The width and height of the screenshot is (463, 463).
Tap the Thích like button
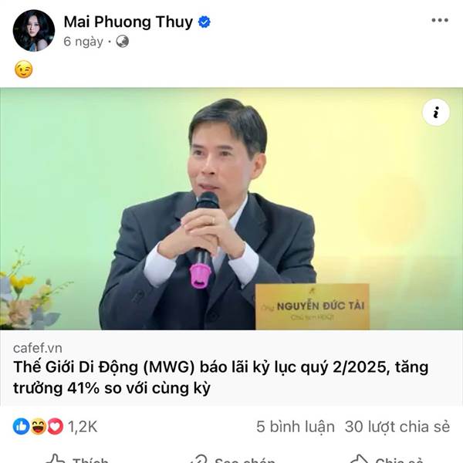point(77,458)
